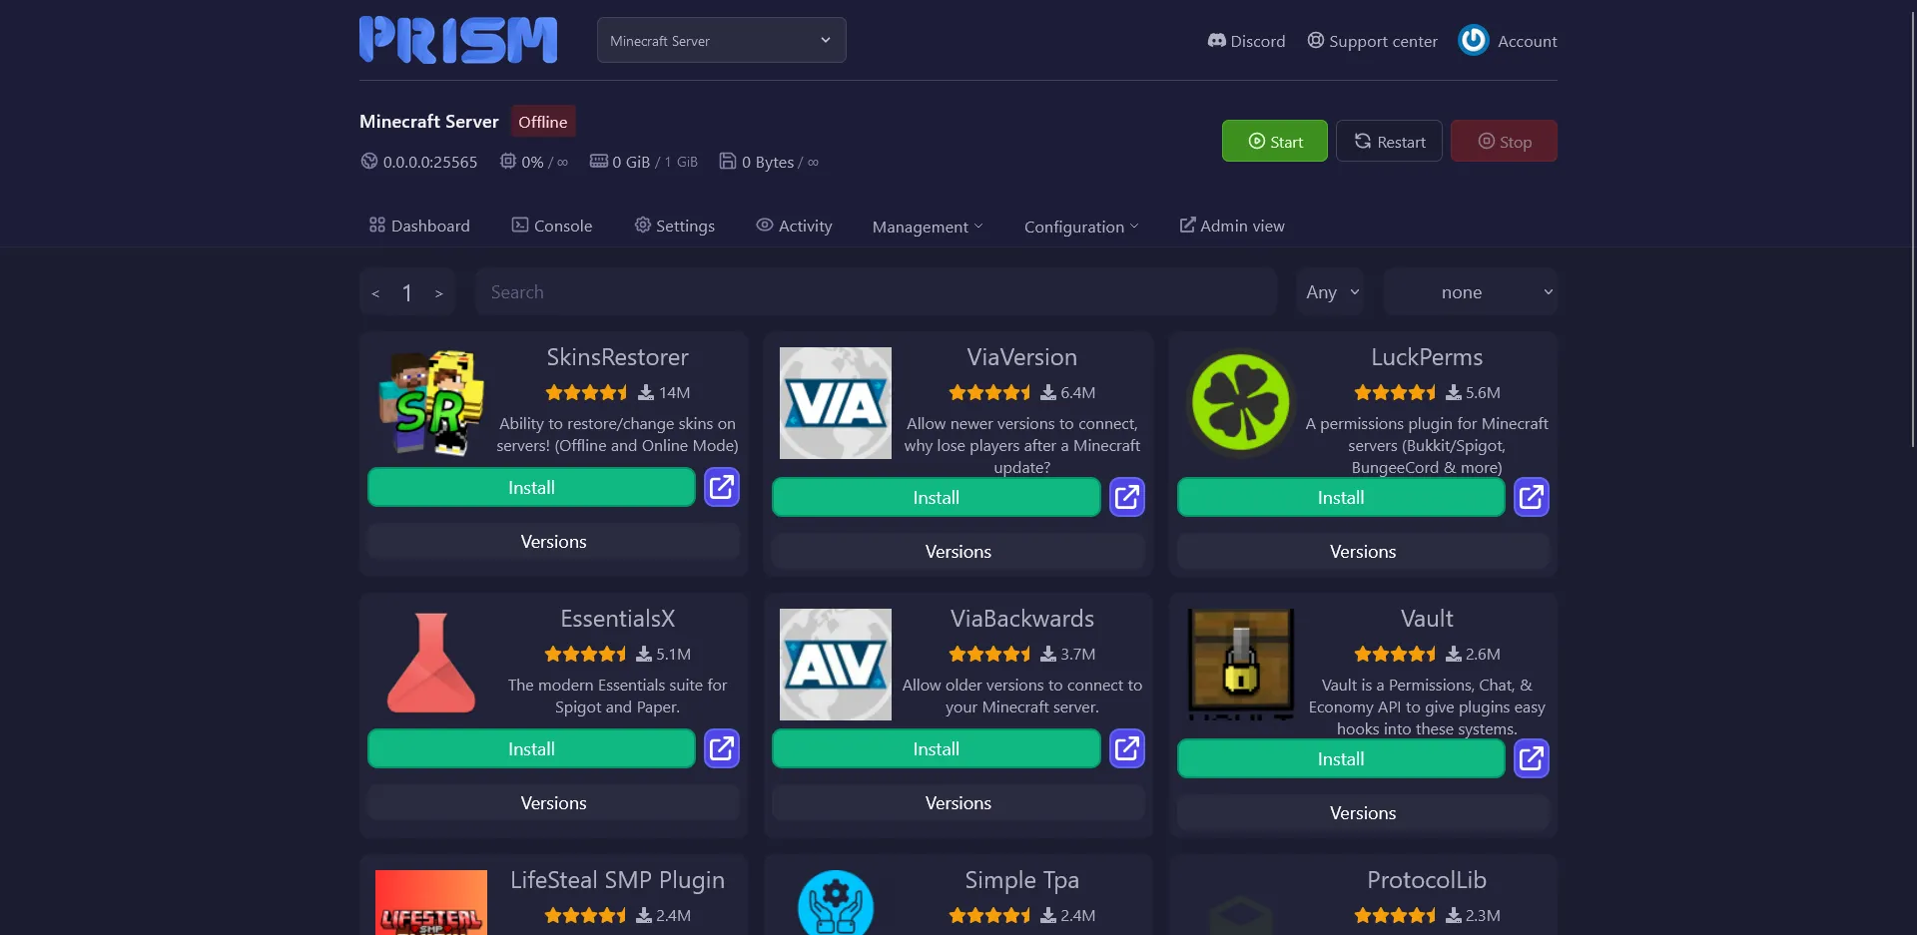Click LuckPerms external link icon
This screenshot has height=935, width=1917.
tap(1531, 497)
